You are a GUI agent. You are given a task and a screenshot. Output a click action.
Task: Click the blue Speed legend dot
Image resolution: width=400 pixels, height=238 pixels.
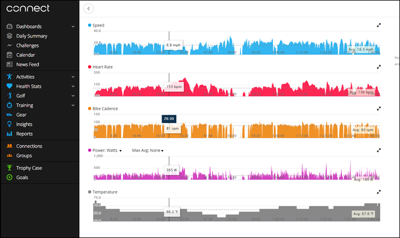click(x=90, y=25)
